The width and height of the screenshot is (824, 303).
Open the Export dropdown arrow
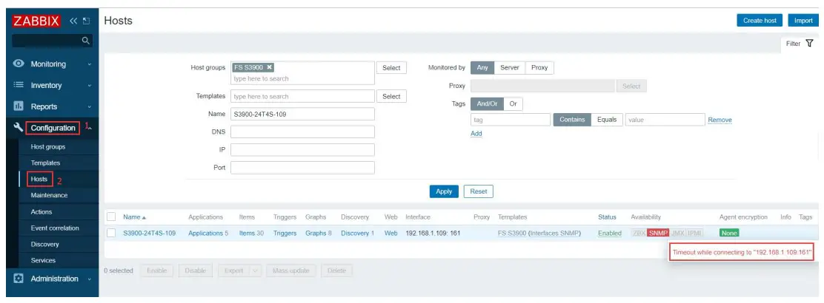[x=255, y=270]
